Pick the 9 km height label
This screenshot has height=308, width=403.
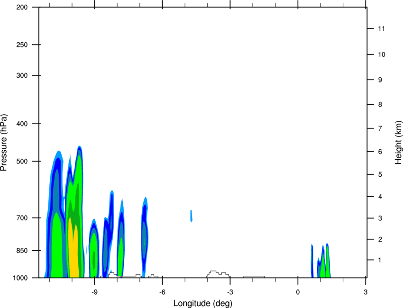pyautogui.click(x=380, y=80)
